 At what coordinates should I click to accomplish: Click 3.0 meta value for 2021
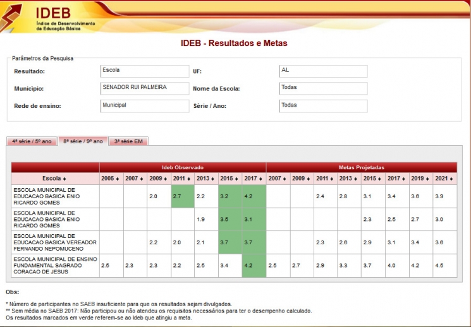[x=439, y=219]
